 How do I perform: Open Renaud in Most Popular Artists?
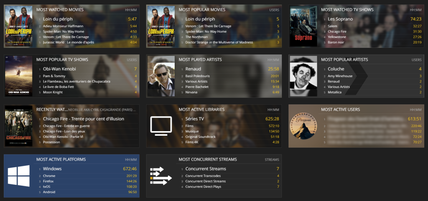pyautogui.click(x=334, y=82)
